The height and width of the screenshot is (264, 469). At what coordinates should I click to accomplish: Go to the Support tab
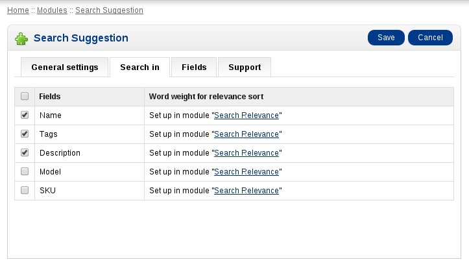point(245,67)
